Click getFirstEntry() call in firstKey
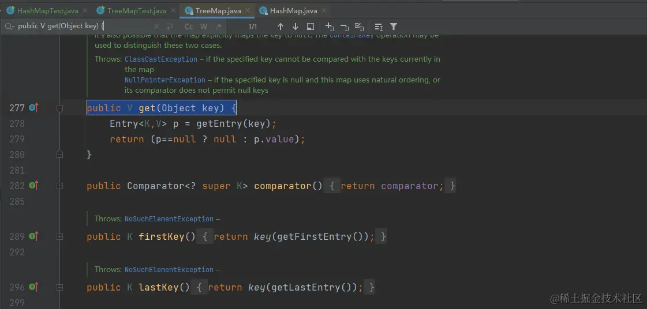Screen dimensions: 647x309 click(x=320, y=236)
